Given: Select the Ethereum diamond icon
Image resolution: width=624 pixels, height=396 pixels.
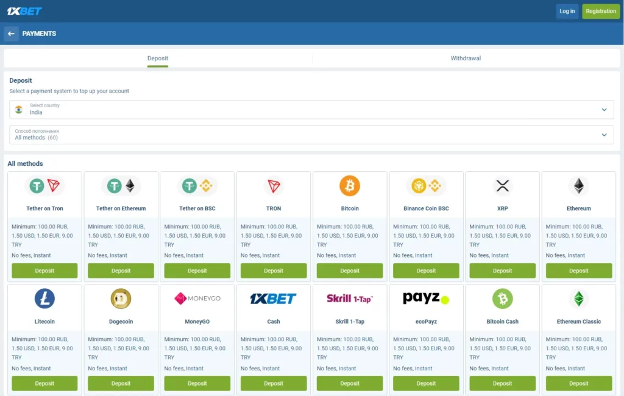Looking at the screenshot, I should [578, 186].
